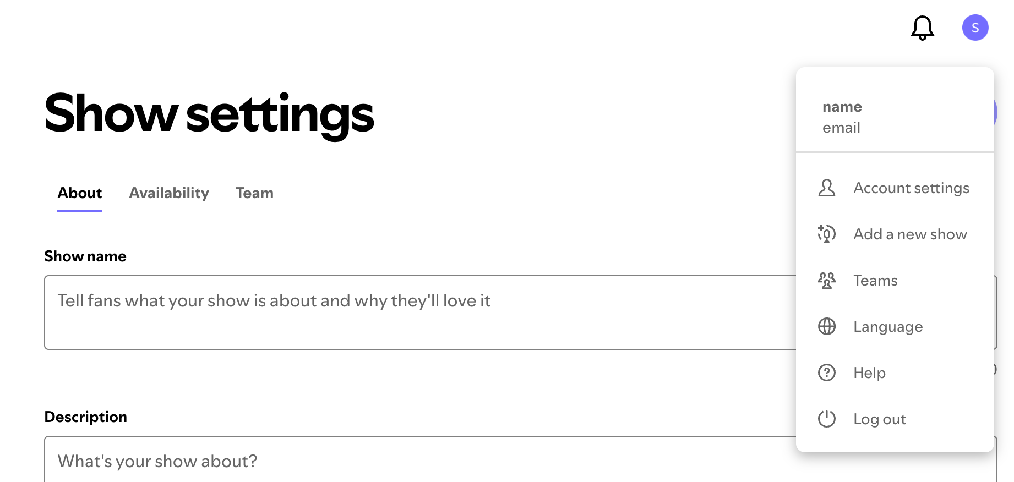Select Help in the profile menu

click(x=869, y=373)
